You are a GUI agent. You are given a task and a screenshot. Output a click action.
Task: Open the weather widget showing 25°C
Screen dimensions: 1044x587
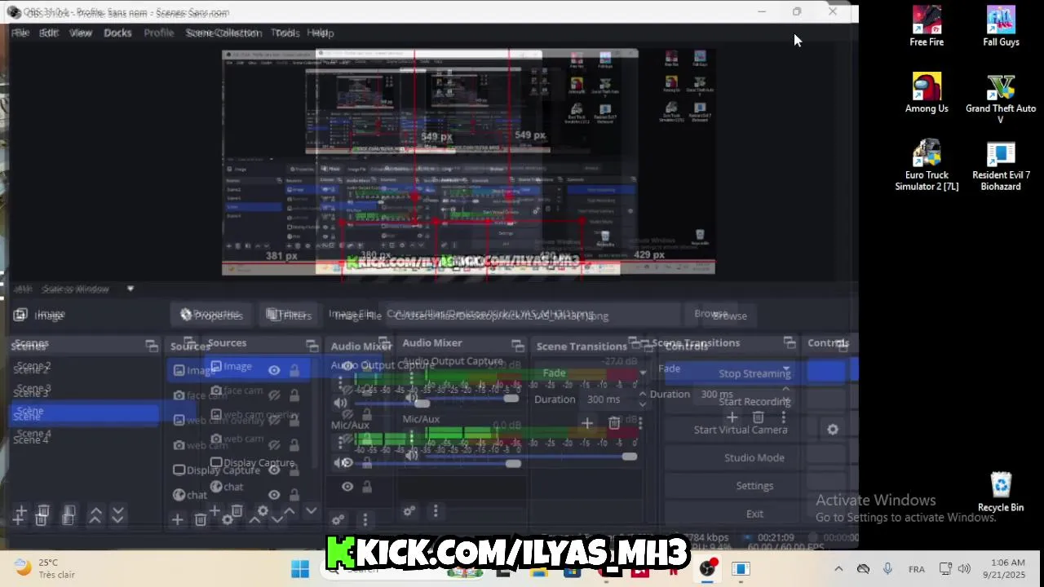click(x=46, y=568)
